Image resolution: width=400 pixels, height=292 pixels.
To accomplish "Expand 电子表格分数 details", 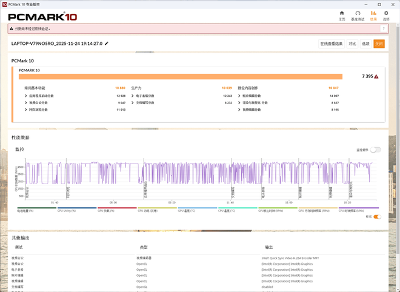I will tap(133, 96).
